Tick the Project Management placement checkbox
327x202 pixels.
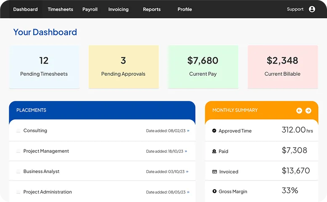pyautogui.click(x=19, y=151)
